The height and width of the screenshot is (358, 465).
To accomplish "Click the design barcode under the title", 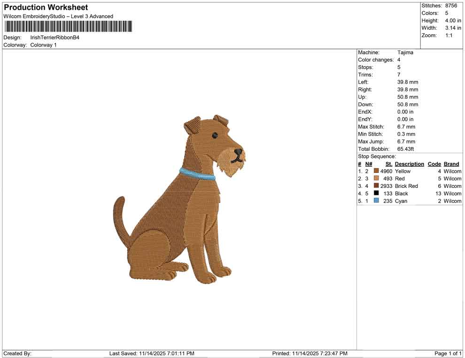I will pyautogui.click(x=67, y=27).
